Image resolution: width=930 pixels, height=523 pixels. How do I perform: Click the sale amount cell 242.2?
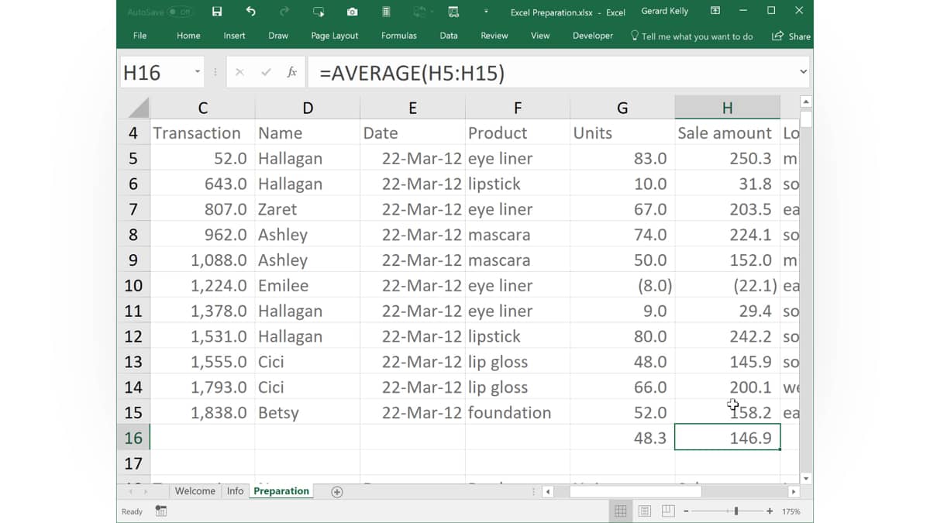[727, 336]
